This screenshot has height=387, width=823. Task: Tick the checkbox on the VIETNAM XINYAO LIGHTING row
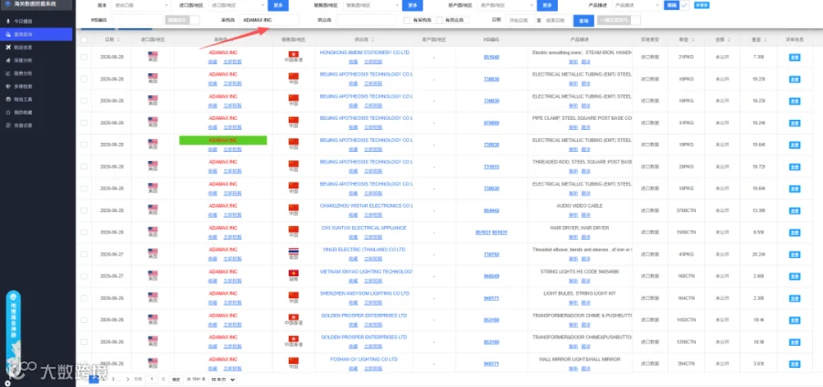84,276
